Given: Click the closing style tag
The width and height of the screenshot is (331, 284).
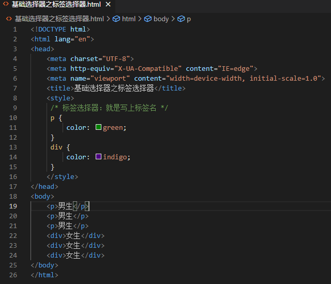Looking at the screenshot, I should (x=62, y=177).
